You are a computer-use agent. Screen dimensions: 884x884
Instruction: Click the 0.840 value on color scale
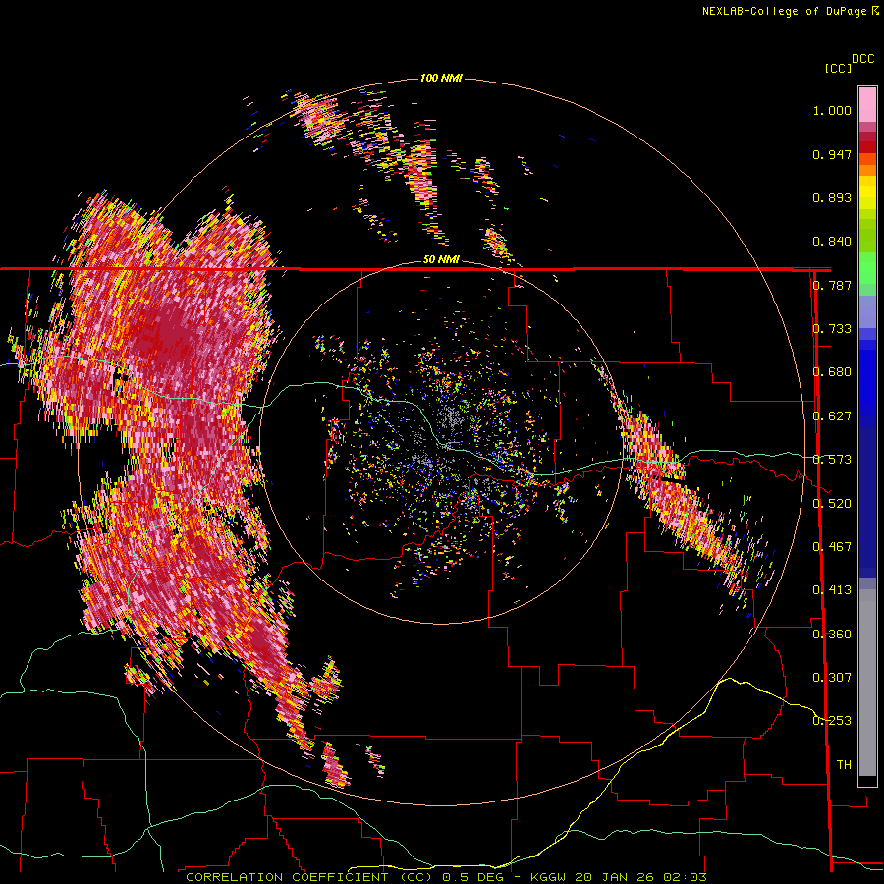(x=832, y=242)
